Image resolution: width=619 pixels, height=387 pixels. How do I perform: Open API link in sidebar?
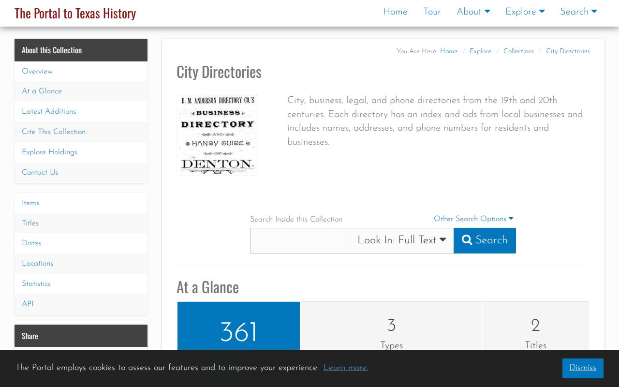click(x=81, y=304)
